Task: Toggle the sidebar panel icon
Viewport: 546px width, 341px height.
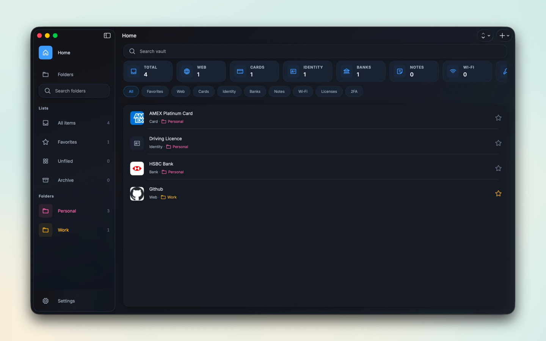Action: [x=107, y=36]
